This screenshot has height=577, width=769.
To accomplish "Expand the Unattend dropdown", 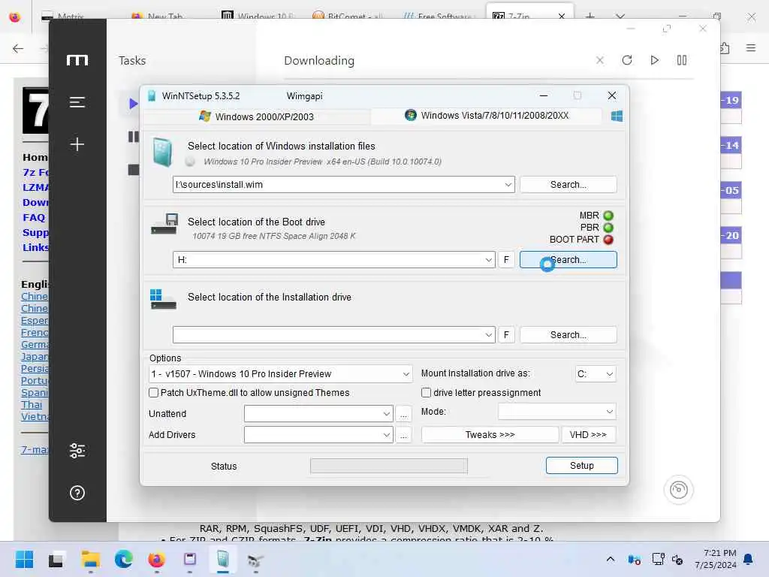I will pos(387,414).
